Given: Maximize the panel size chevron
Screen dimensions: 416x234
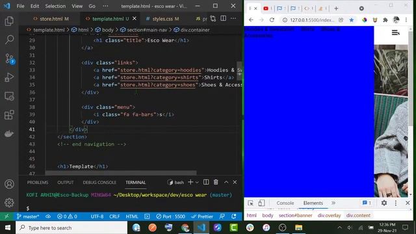Looking at the screenshot, I should point(226,182).
